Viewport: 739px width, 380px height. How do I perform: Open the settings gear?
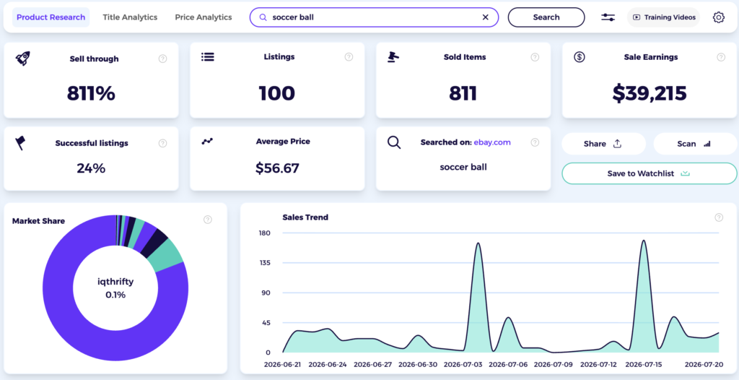point(718,17)
